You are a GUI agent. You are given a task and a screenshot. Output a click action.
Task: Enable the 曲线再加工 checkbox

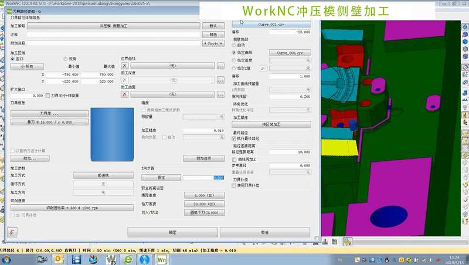point(234,159)
